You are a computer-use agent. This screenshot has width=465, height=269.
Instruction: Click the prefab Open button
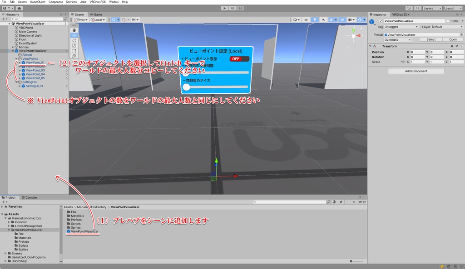[453, 39]
